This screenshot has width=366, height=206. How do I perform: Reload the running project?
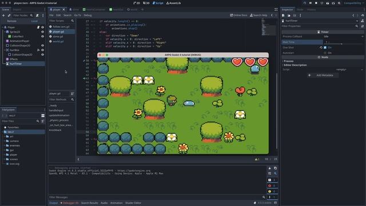(x=305, y=3)
